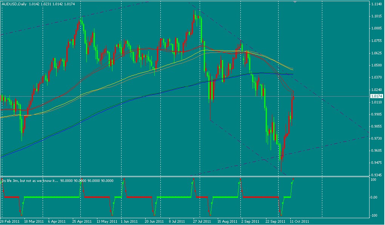Click price axis label 1.0885

click(x=377, y=28)
